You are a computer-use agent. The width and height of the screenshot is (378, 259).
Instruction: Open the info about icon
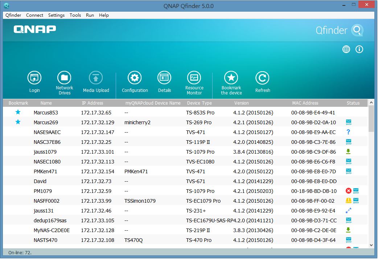click(359, 49)
